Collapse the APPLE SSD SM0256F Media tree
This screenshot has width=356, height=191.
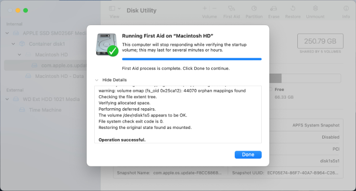[x=7, y=33]
